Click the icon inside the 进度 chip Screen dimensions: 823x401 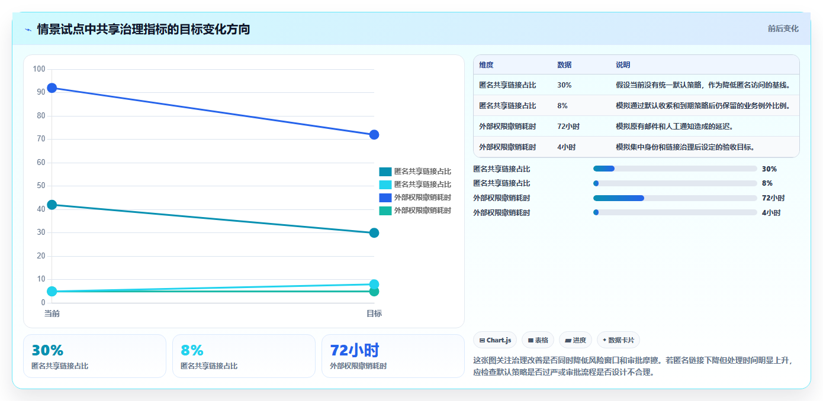click(568, 341)
